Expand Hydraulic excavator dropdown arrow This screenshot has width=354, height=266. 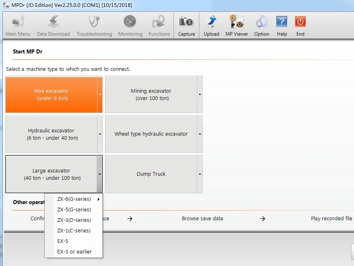coord(100,134)
